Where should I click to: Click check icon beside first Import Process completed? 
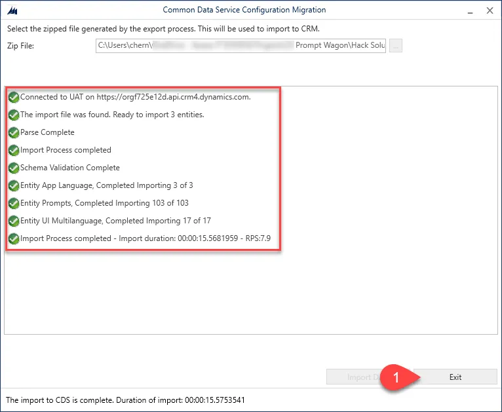[x=14, y=150]
